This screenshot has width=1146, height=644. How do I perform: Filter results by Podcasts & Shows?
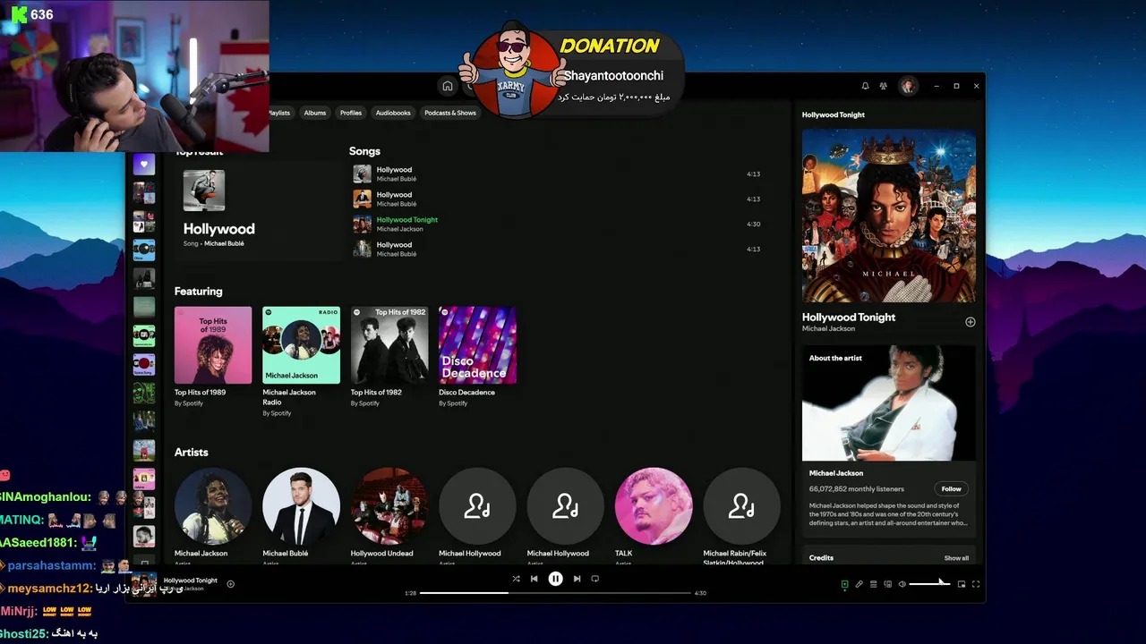click(x=450, y=113)
